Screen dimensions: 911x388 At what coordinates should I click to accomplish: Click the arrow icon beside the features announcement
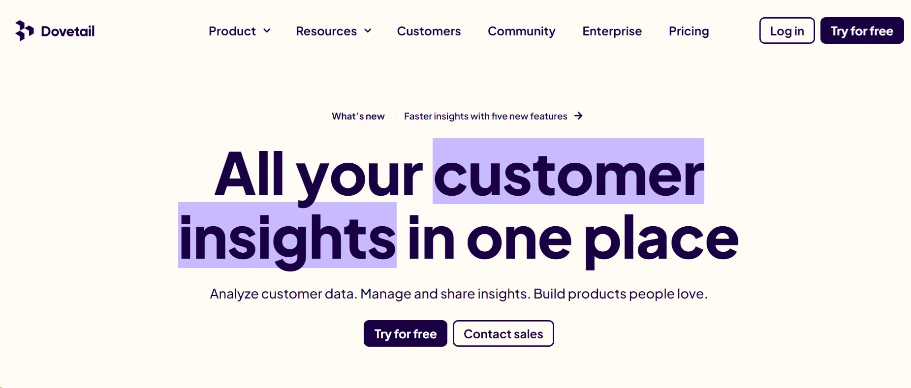pos(579,116)
